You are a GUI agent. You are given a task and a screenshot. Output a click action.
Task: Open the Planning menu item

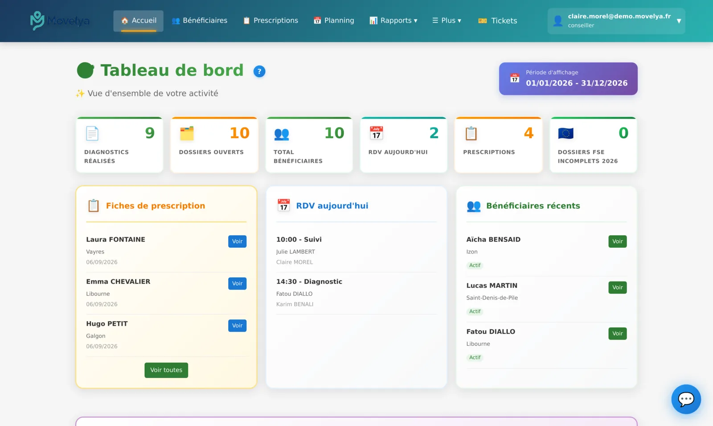334,20
